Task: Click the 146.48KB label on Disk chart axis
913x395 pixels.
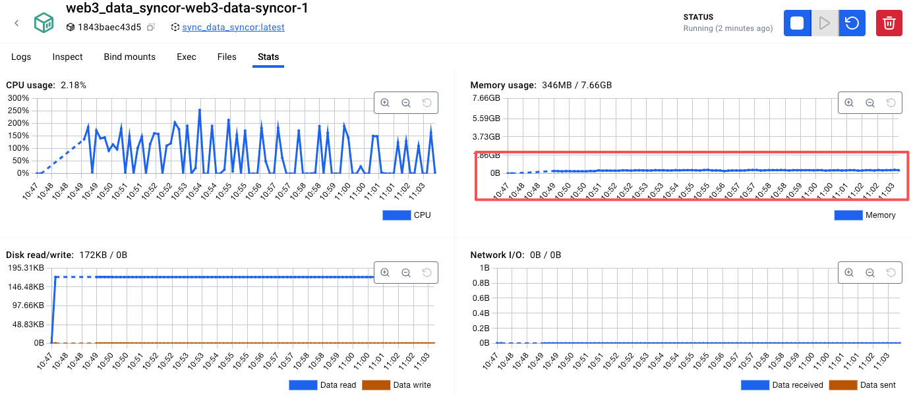Action: point(26,287)
